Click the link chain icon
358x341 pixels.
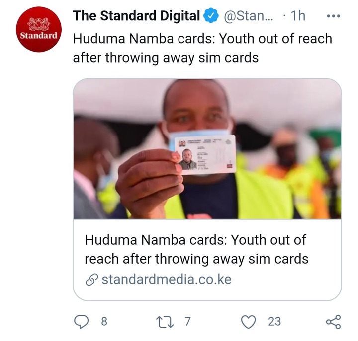(92, 280)
